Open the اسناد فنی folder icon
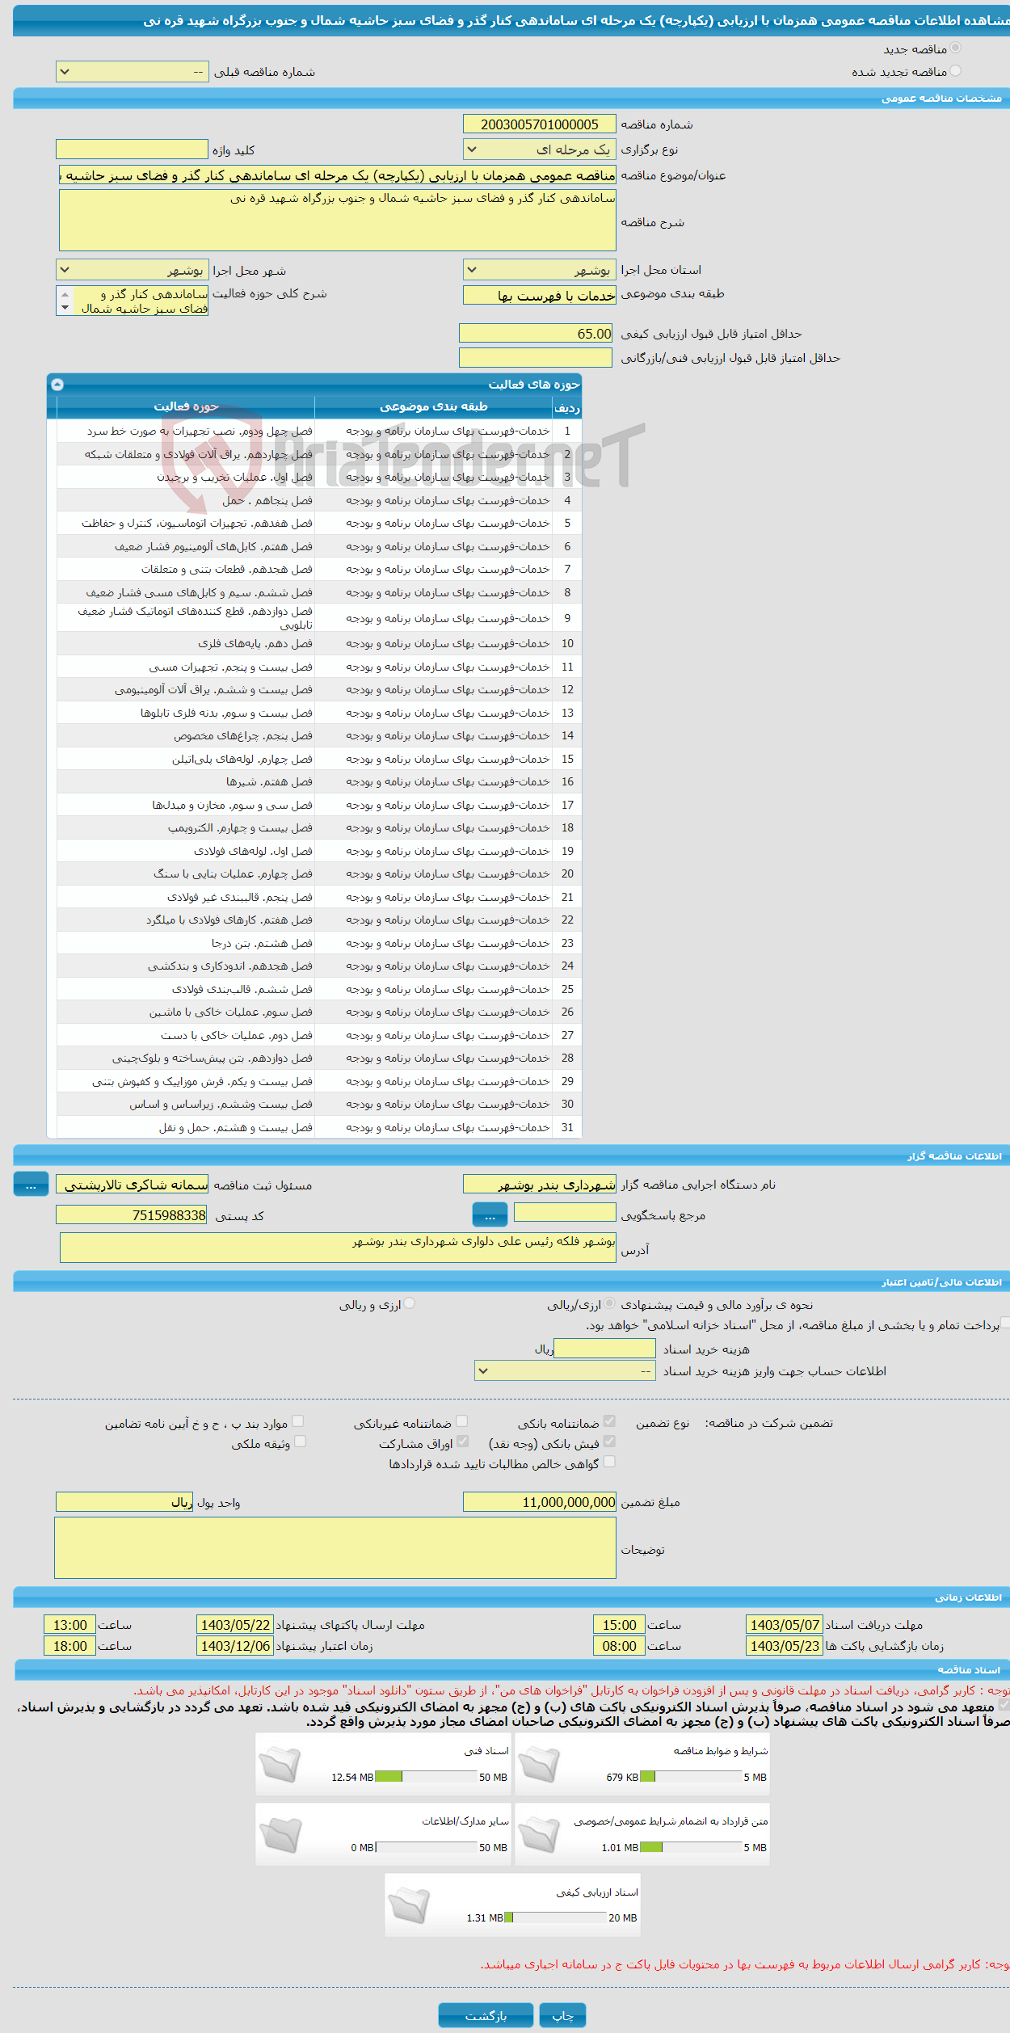 (x=280, y=1764)
